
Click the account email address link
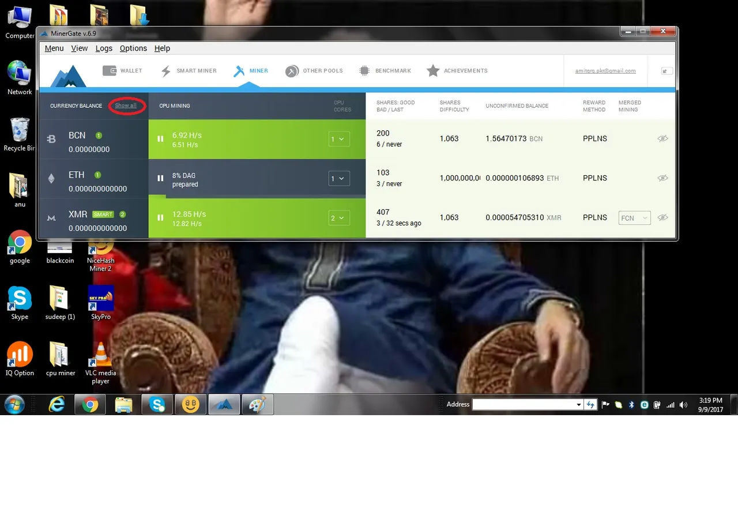605,71
